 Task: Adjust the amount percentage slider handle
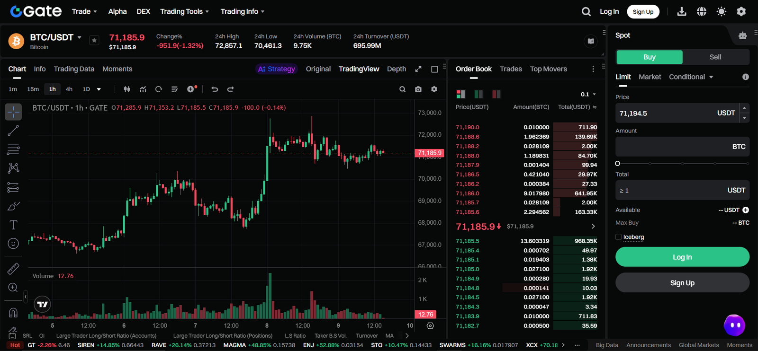617,164
